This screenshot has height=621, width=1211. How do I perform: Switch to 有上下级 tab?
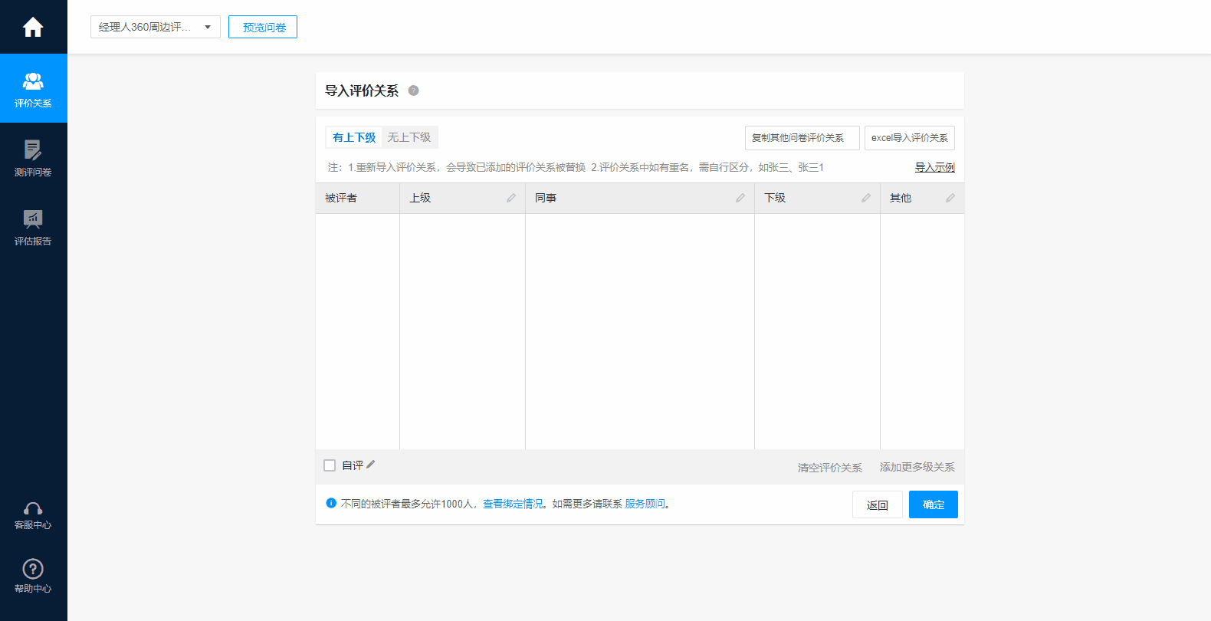354,137
